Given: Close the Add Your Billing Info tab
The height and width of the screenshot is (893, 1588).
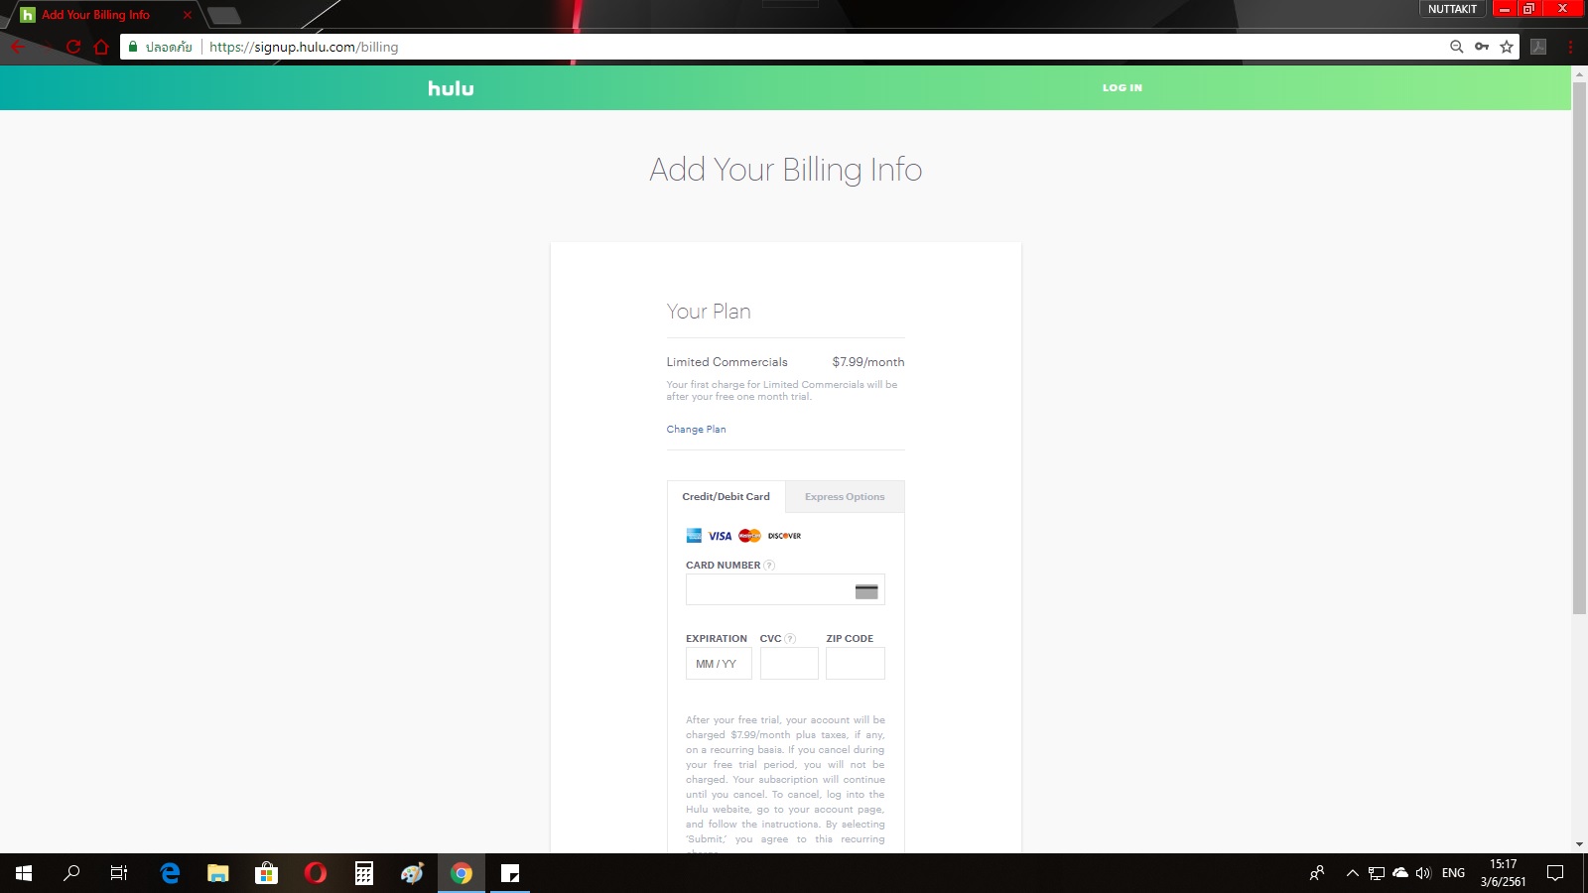Looking at the screenshot, I should (x=187, y=15).
